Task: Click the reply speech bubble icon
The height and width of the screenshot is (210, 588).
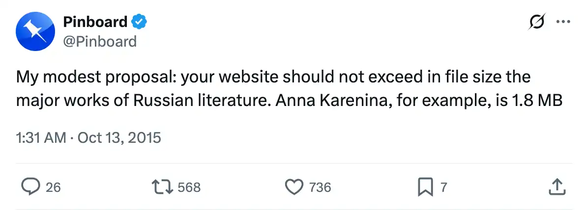Action: coord(31,186)
